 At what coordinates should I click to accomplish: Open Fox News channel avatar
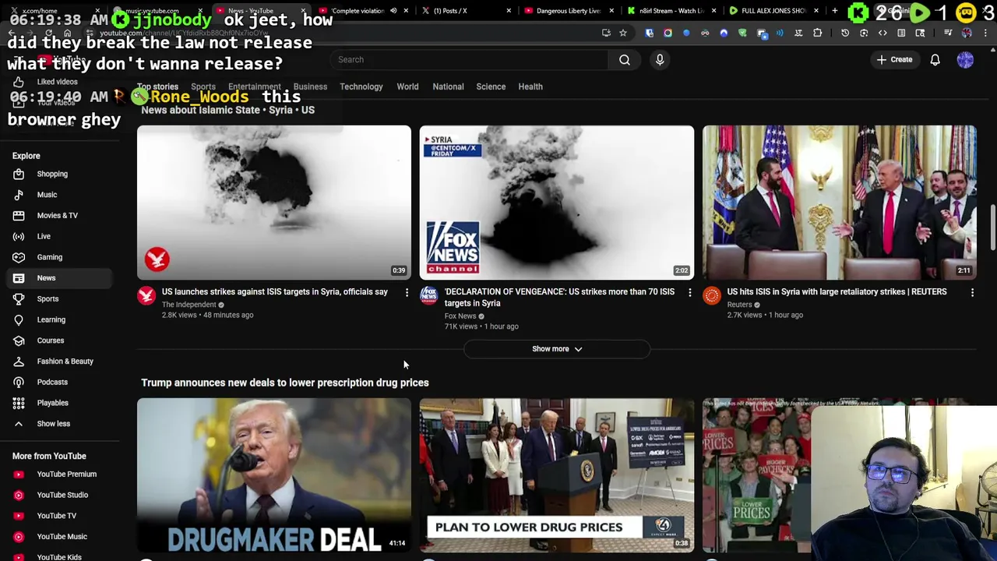[429, 295]
